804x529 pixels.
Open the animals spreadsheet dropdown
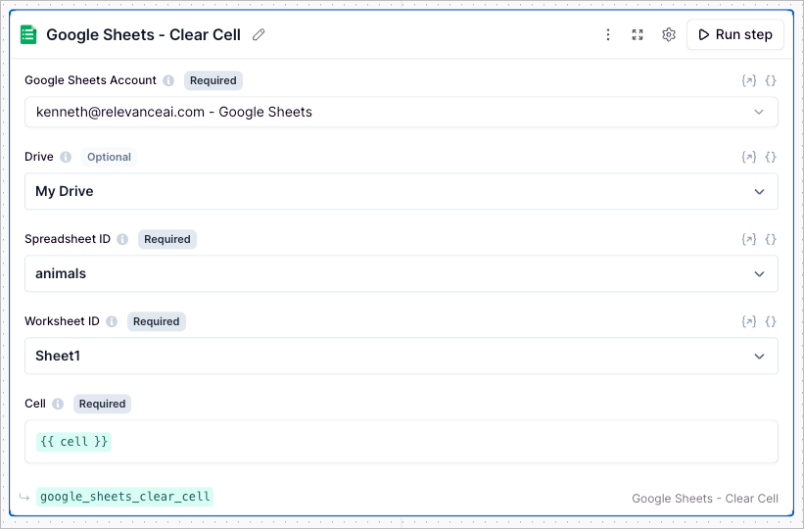click(401, 273)
